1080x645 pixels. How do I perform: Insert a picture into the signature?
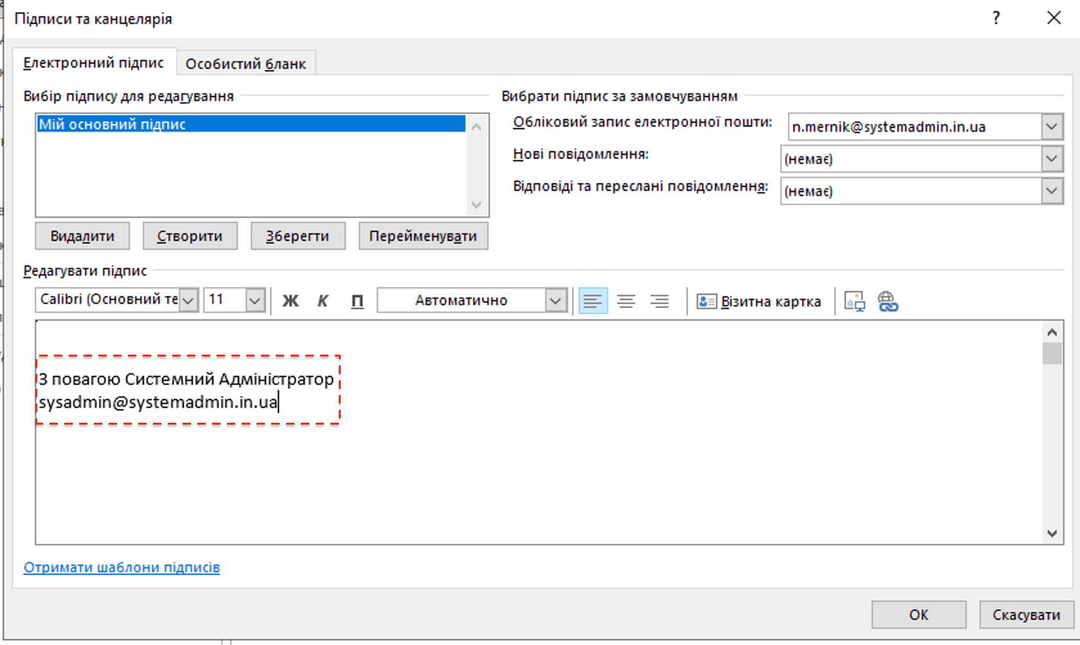point(854,301)
